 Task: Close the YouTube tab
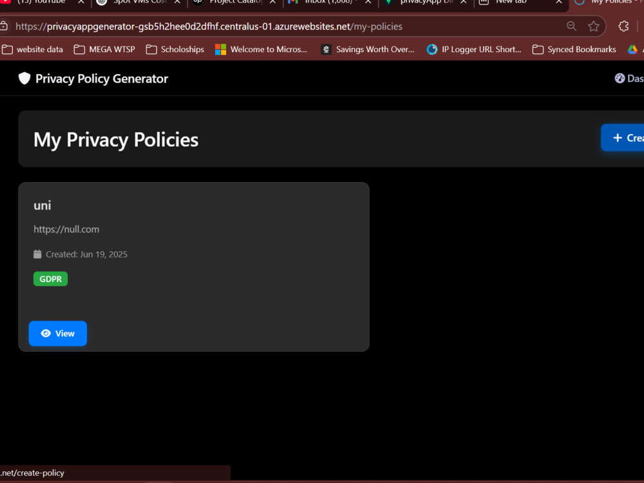point(81,2)
